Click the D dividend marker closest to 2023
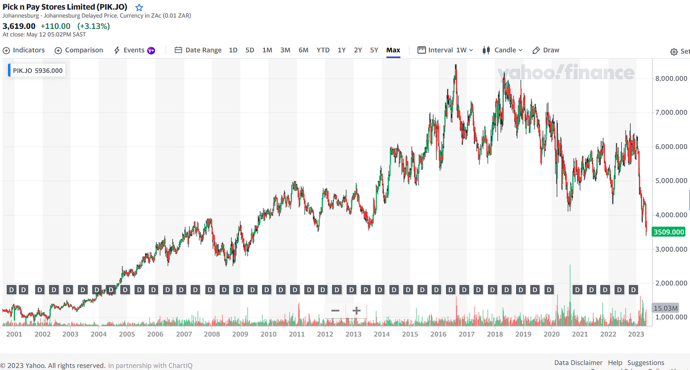The height and width of the screenshot is (370, 690). (x=634, y=289)
